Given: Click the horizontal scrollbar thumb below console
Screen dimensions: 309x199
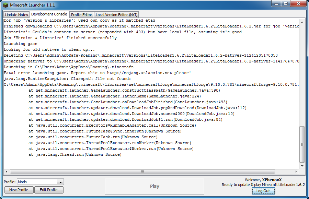Looking at the screenshot, I should click(142, 172).
